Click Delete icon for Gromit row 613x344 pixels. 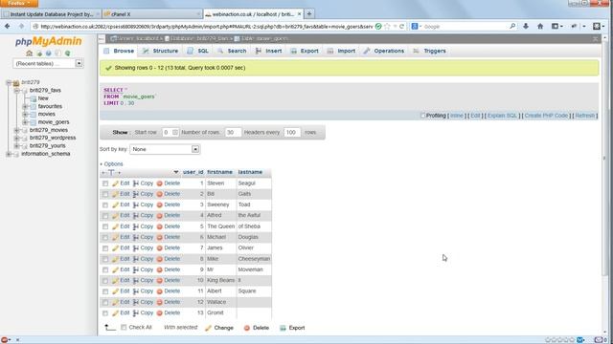(x=160, y=312)
